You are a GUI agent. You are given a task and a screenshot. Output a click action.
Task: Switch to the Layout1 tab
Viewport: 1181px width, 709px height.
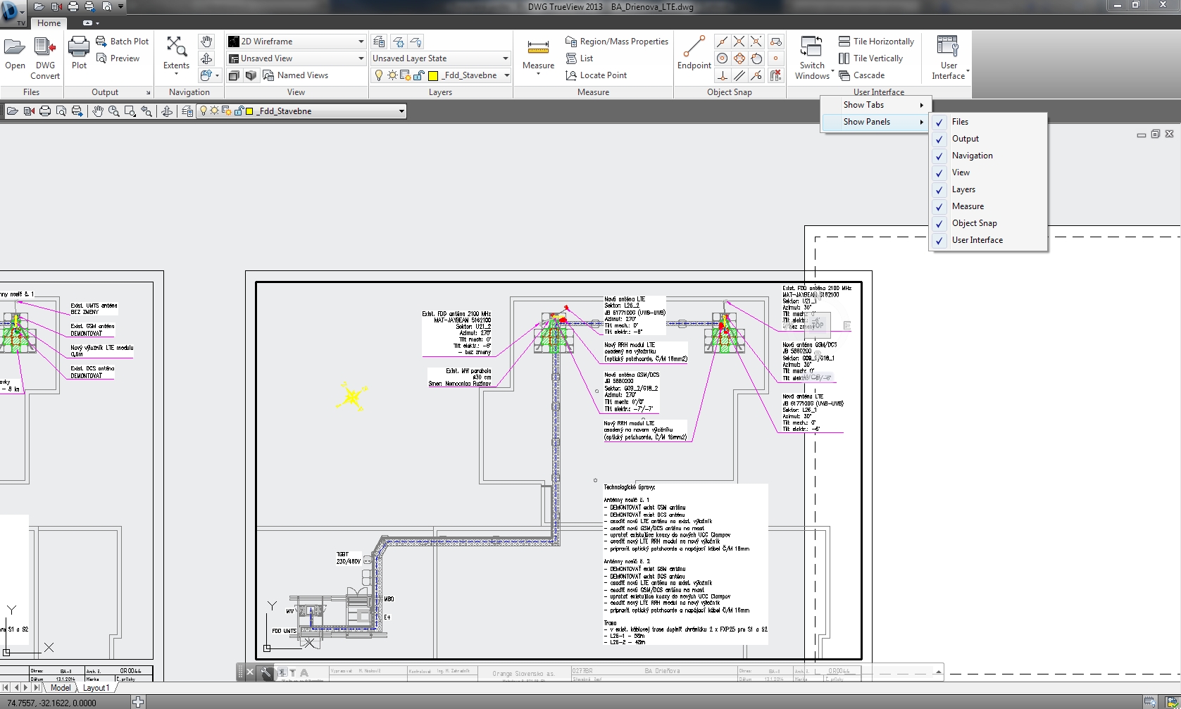(96, 688)
